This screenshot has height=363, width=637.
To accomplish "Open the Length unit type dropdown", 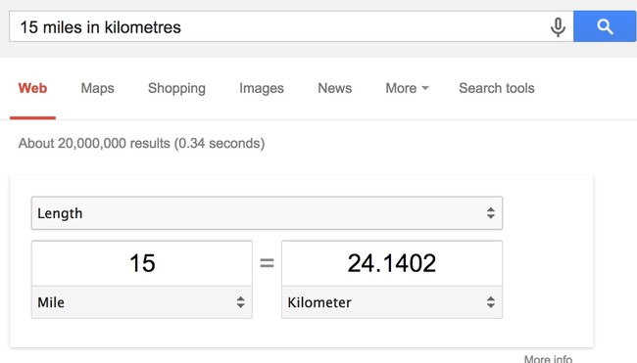I will (x=267, y=213).
